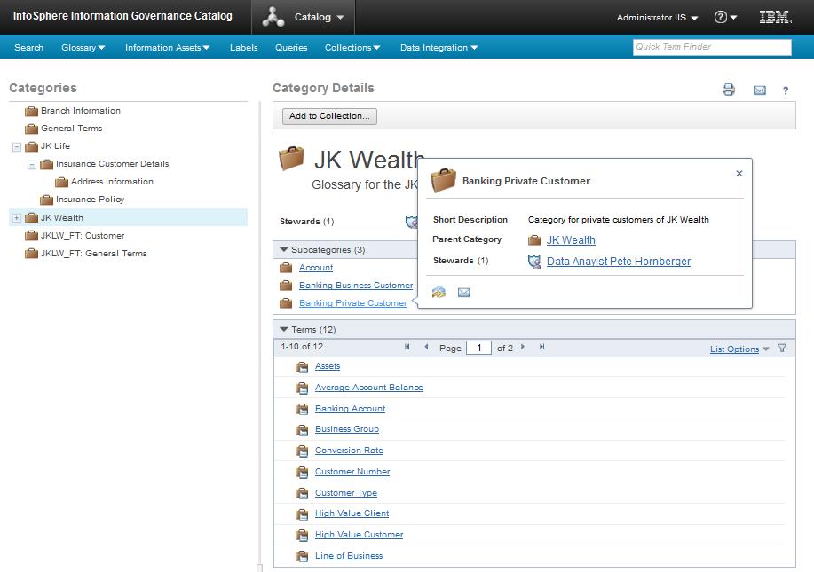Click the Search menu item
814x572 pixels.
(x=28, y=47)
